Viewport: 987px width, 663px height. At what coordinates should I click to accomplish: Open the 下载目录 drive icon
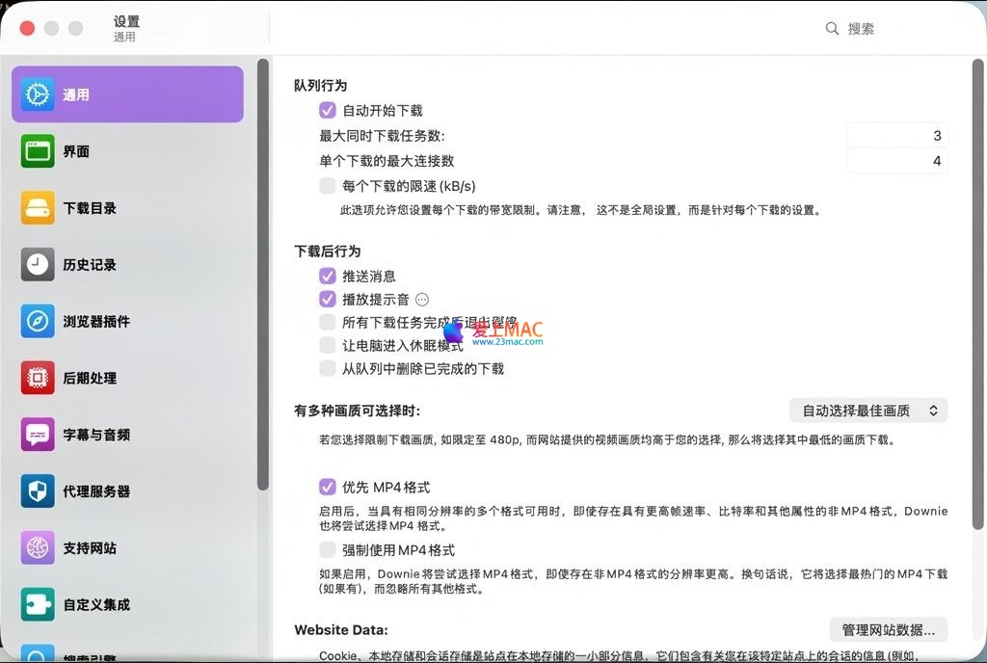coord(38,208)
